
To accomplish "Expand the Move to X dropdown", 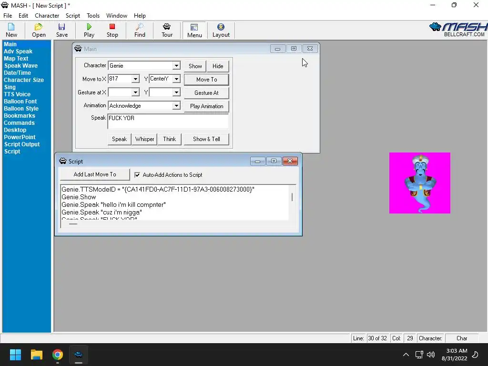I will click(135, 79).
